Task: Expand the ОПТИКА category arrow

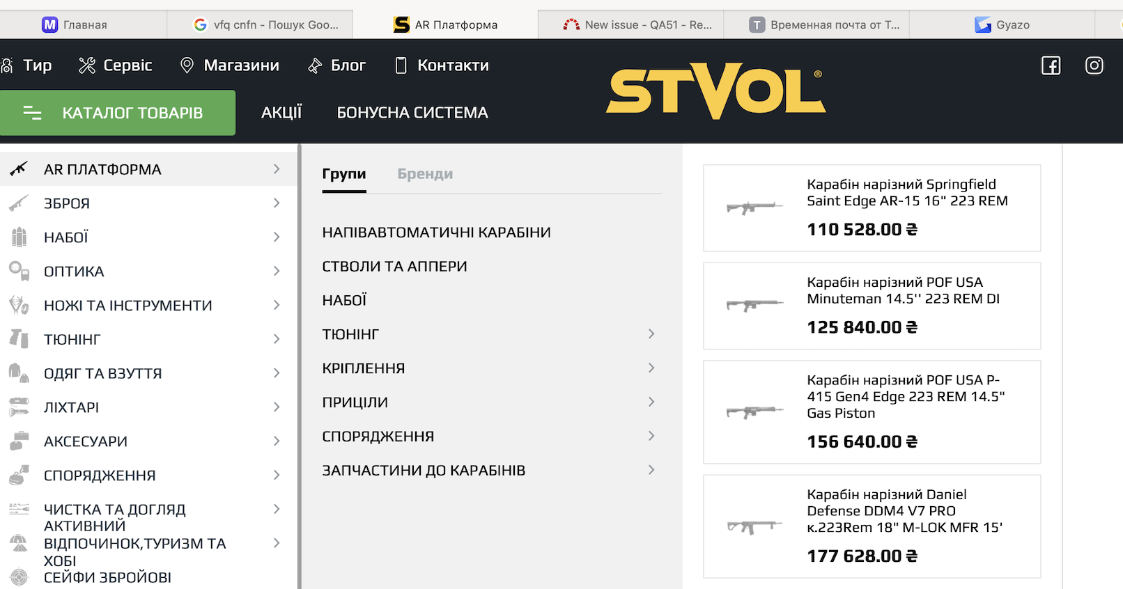Action: pos(277,271)
